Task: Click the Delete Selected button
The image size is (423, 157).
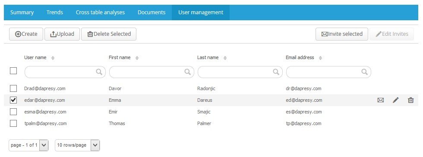Action: [109, 34]
